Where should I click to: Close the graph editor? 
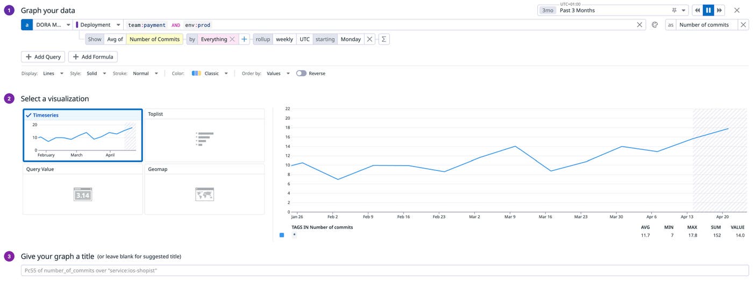[737, 10]
